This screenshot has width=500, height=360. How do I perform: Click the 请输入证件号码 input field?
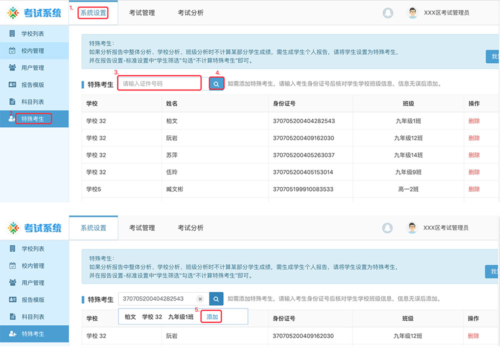click(160, 82)
